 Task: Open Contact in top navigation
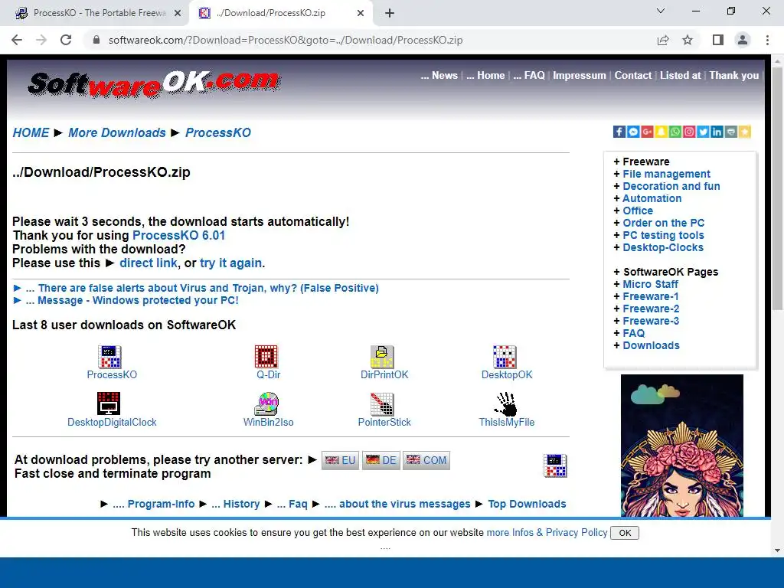click(633, 76)
